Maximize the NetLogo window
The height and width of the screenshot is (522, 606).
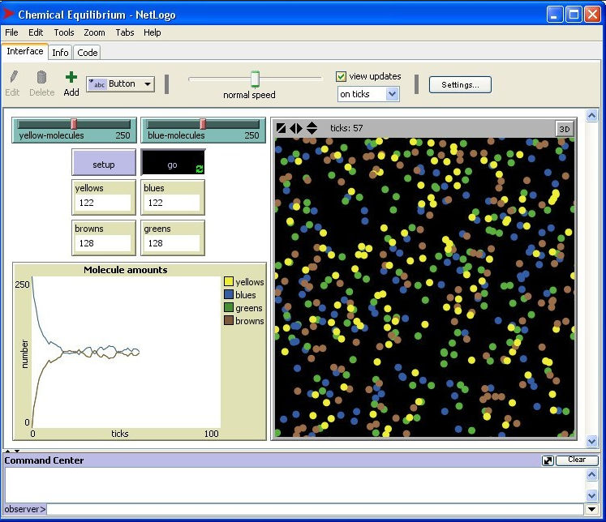click(574, 15)
